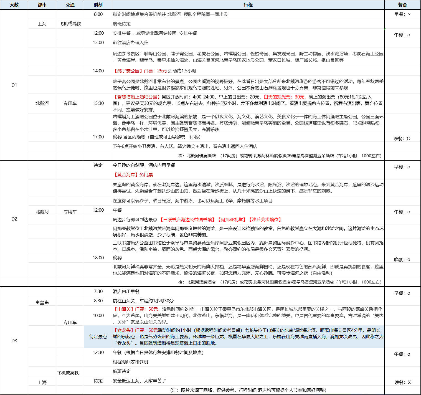Click the 7:30 time cell

(x=98, y=292)
